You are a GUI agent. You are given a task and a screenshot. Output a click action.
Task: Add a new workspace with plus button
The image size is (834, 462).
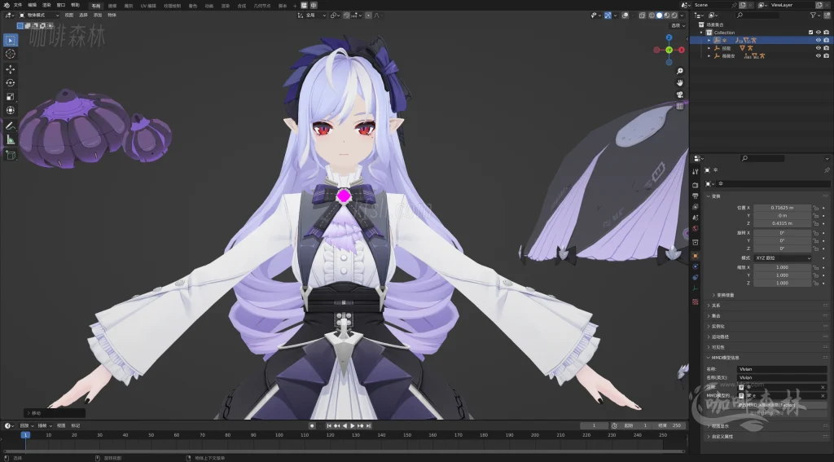[x=295, y=6]
